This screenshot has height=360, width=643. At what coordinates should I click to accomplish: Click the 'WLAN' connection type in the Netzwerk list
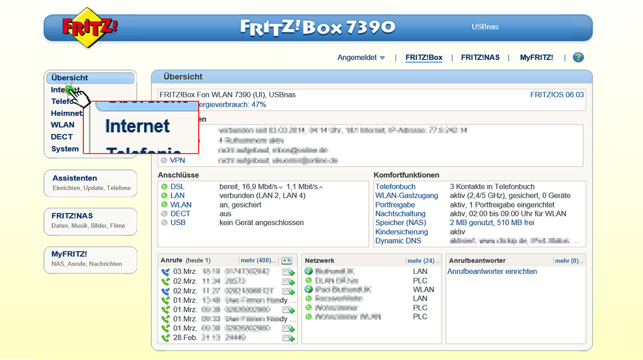(424, 289)
